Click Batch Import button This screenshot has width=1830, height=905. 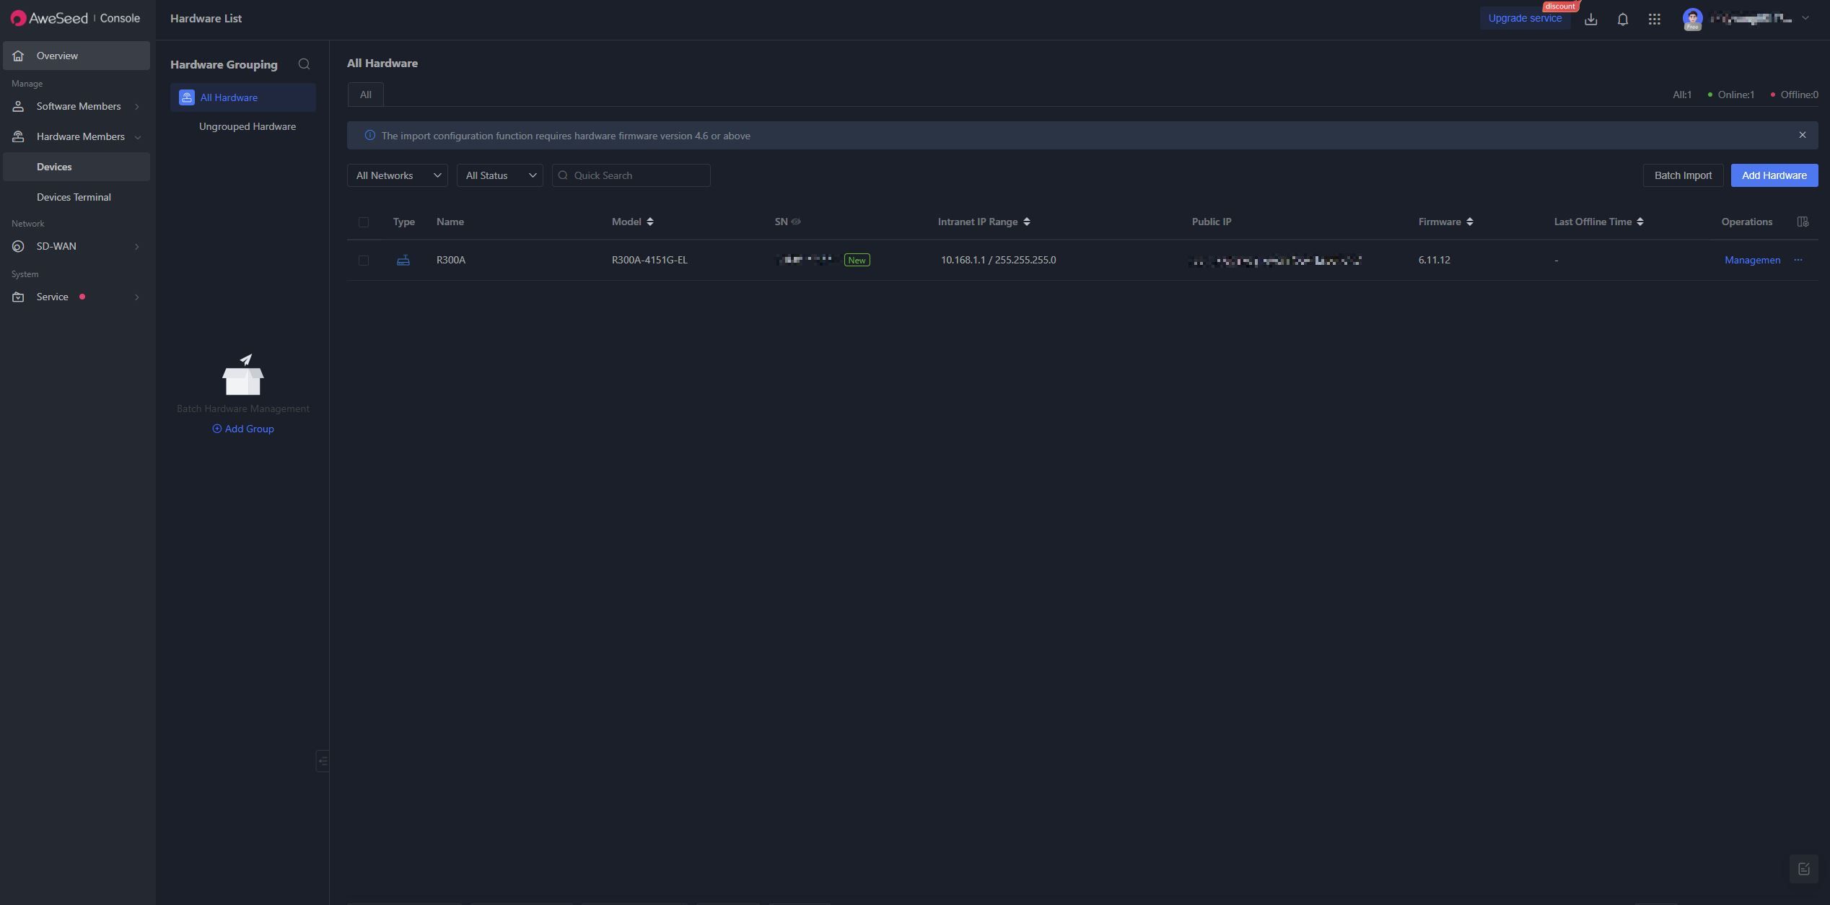(1683, 175)
